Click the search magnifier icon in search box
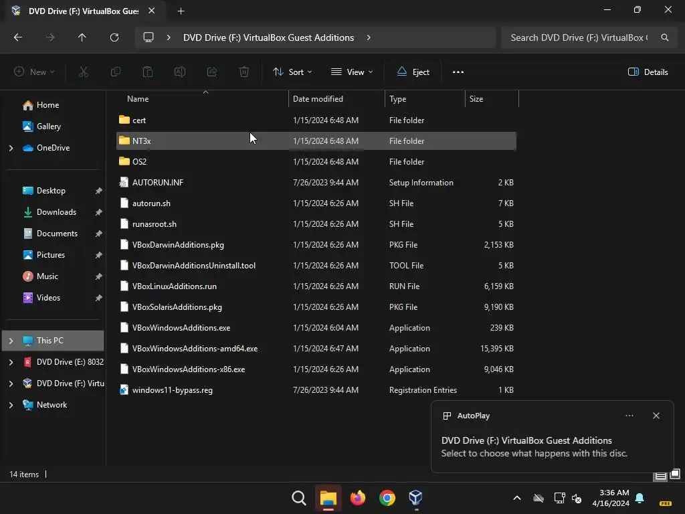This screenshot has height=514, width=685. click(664, 37)
